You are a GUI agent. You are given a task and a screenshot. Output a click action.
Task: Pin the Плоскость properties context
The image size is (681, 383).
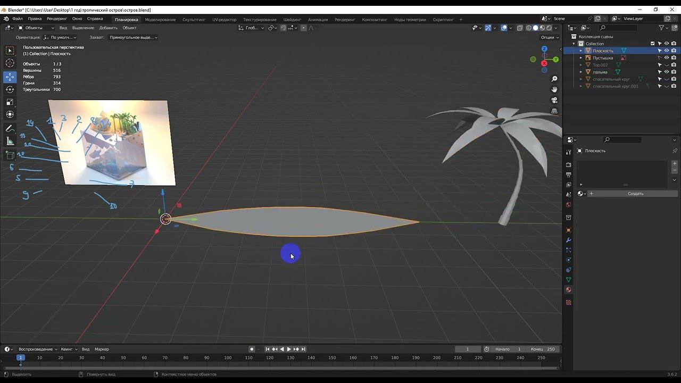(675, 151)
